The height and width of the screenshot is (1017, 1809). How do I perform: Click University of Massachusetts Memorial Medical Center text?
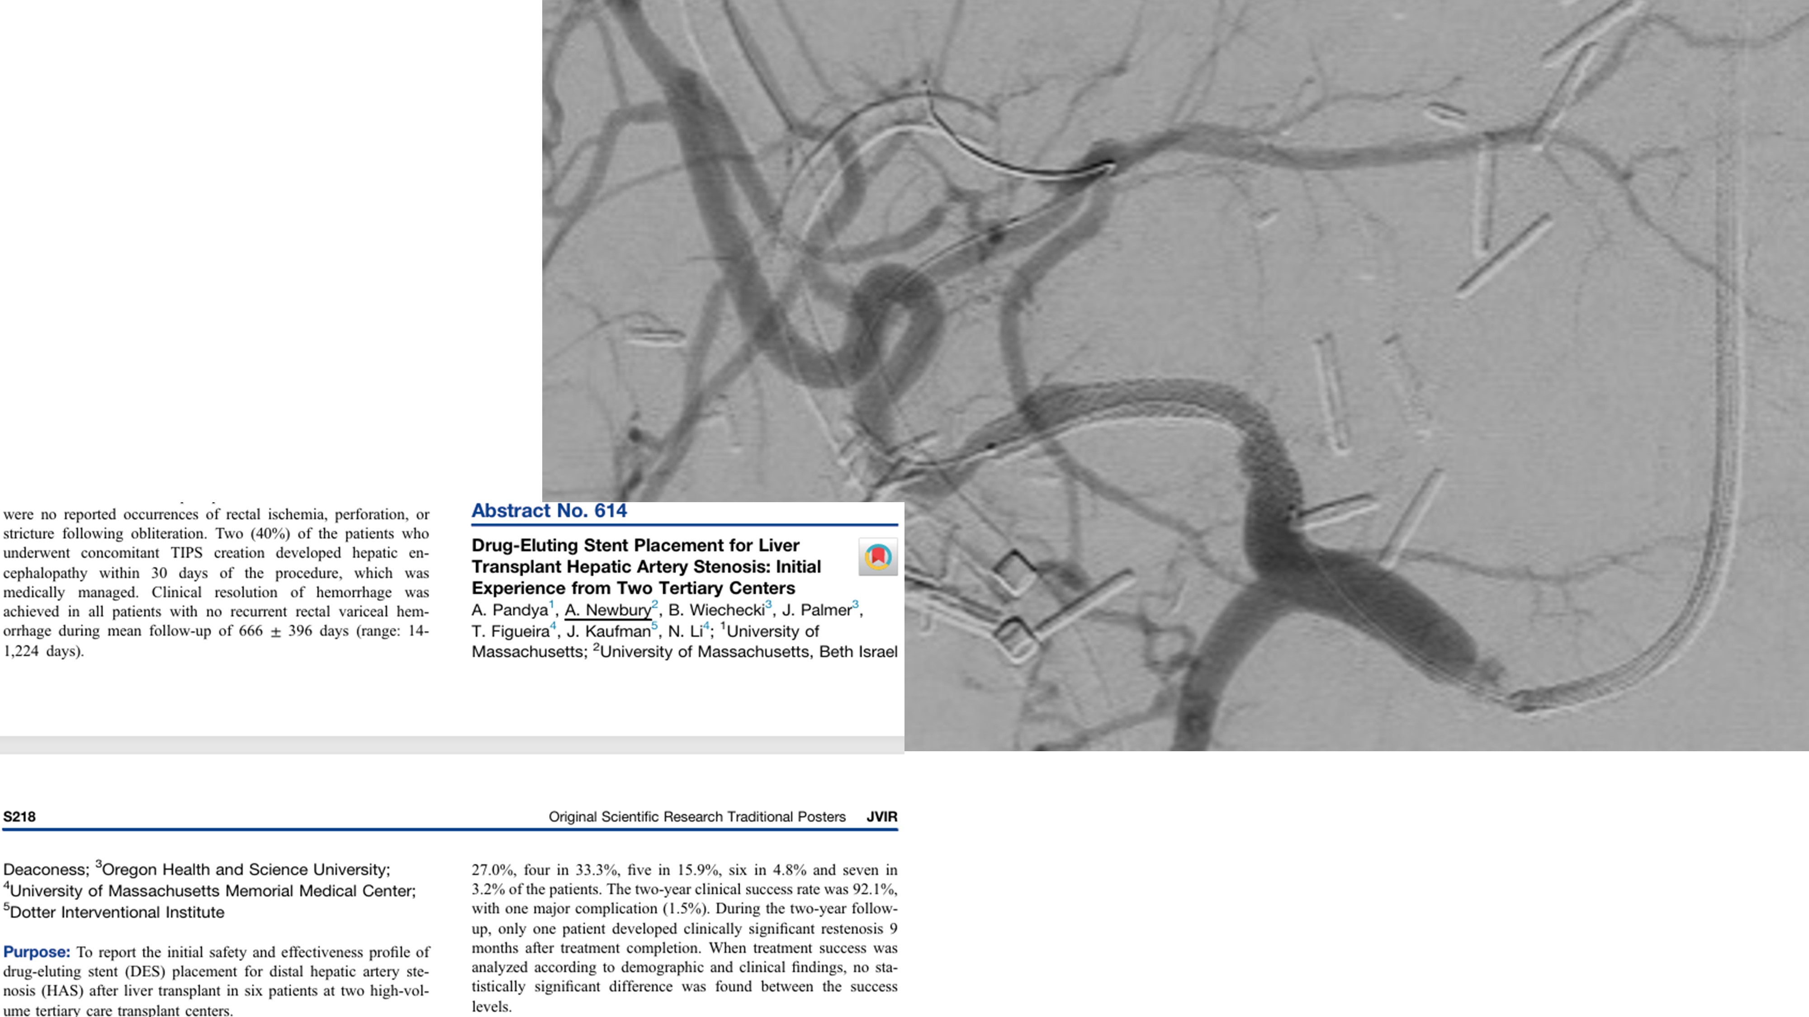pyautogui.click(x=212, y=891)
